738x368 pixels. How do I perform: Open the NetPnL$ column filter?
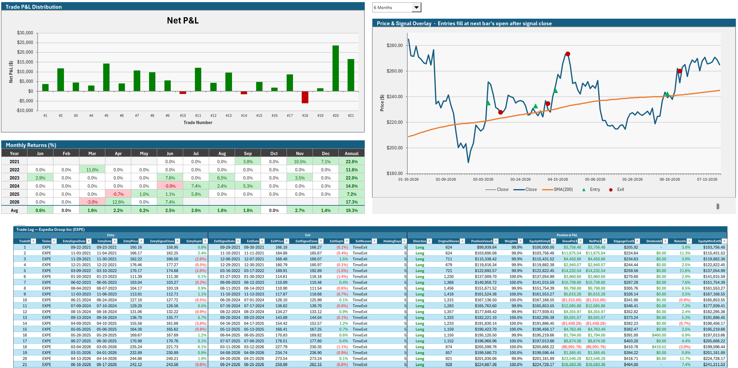(604, 241)
